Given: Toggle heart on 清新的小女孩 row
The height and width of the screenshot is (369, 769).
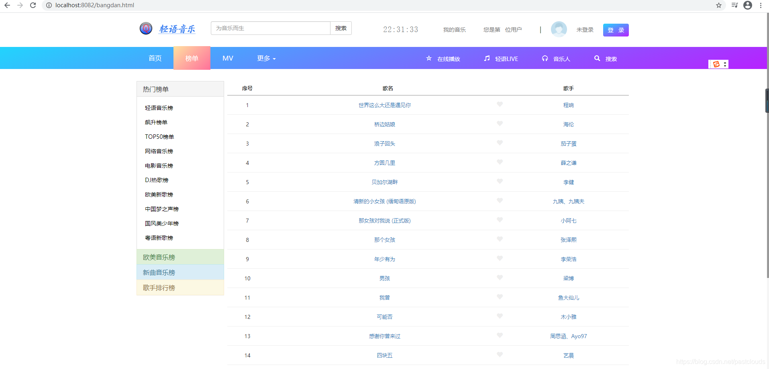Looking at the screenshot, I should point(500,201).
